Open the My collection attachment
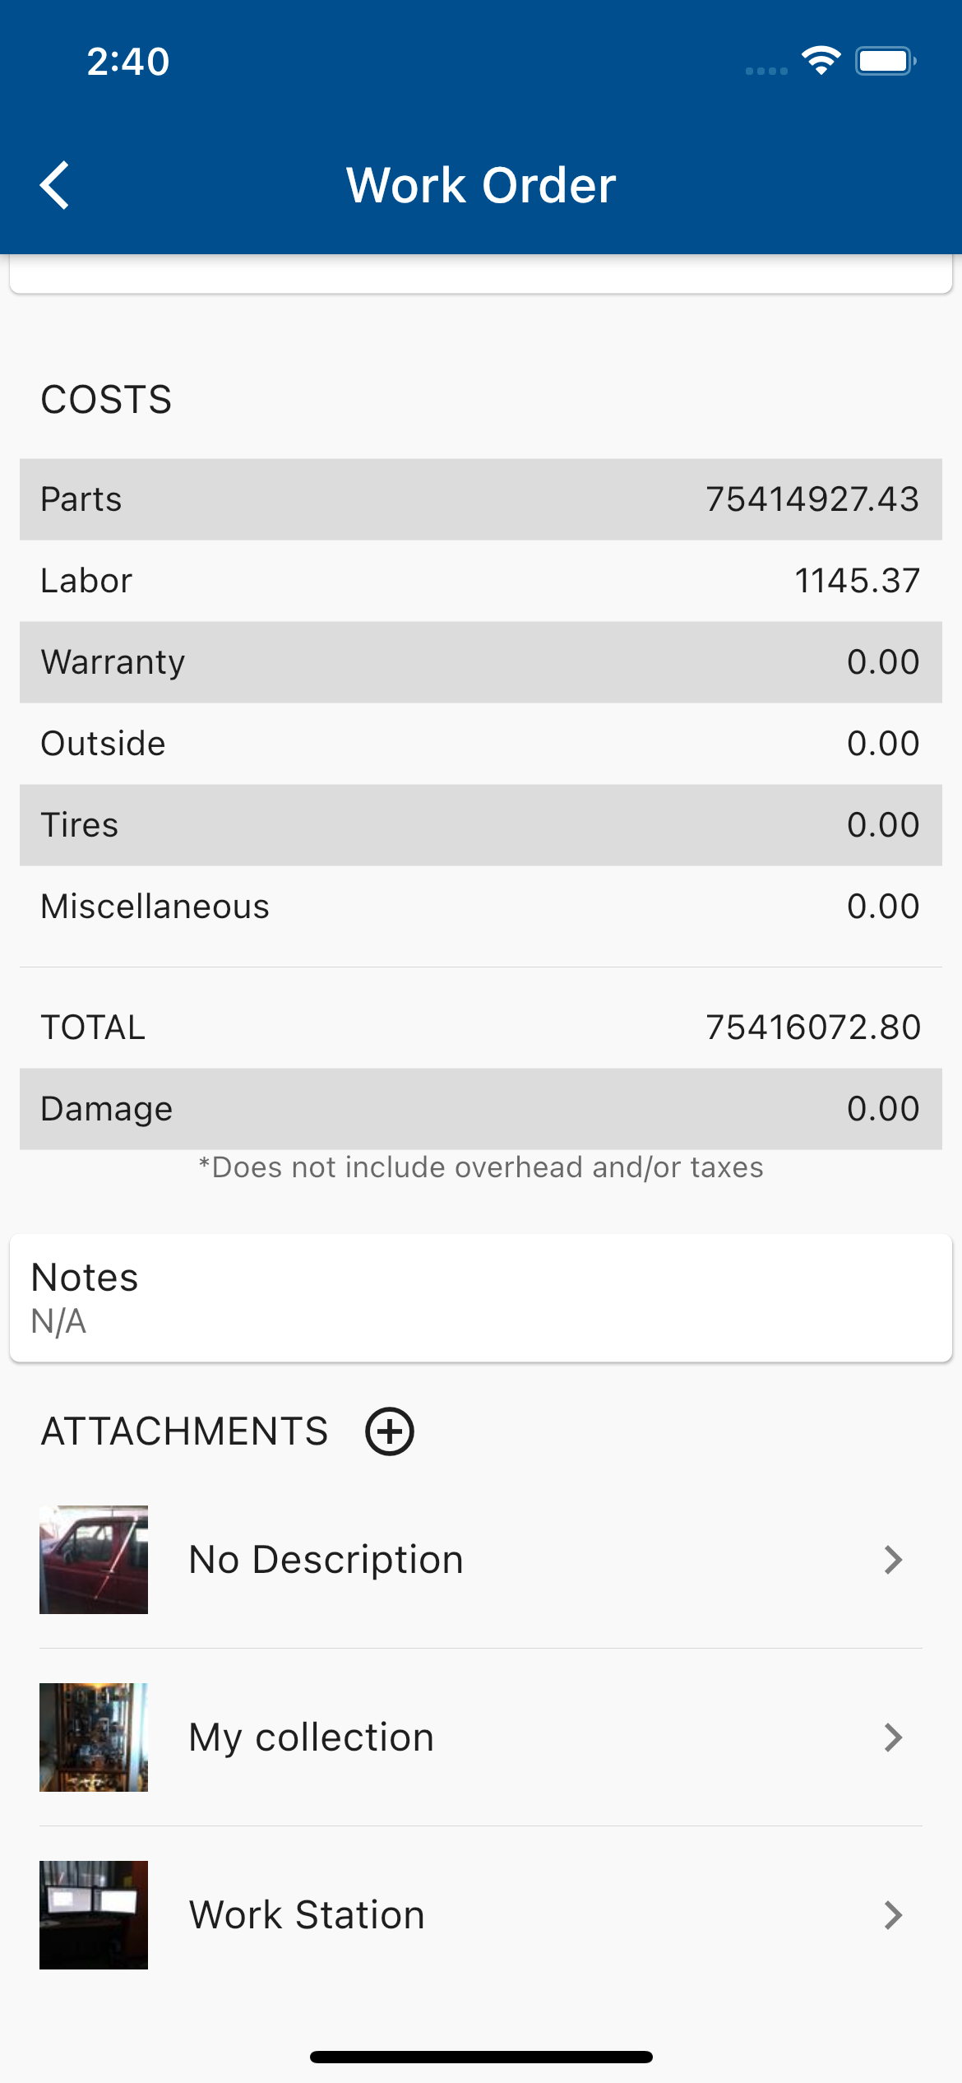Screen dimensions: 962x2083 pos(312,1737)
